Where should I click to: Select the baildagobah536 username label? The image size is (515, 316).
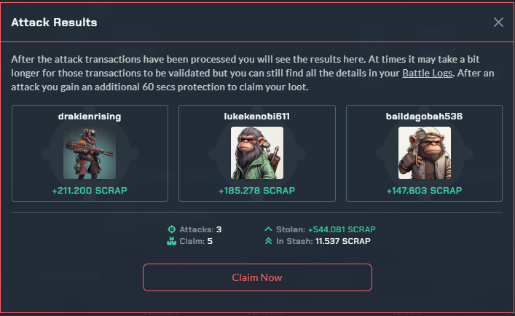(424, 116)
